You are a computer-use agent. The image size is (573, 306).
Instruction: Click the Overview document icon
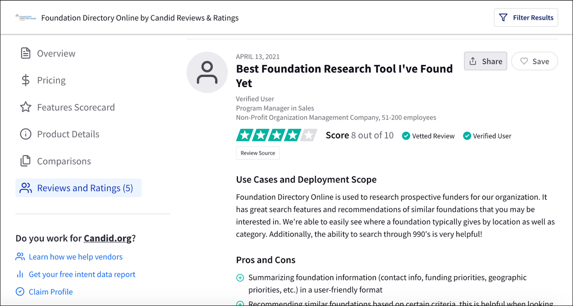point(24,53)
